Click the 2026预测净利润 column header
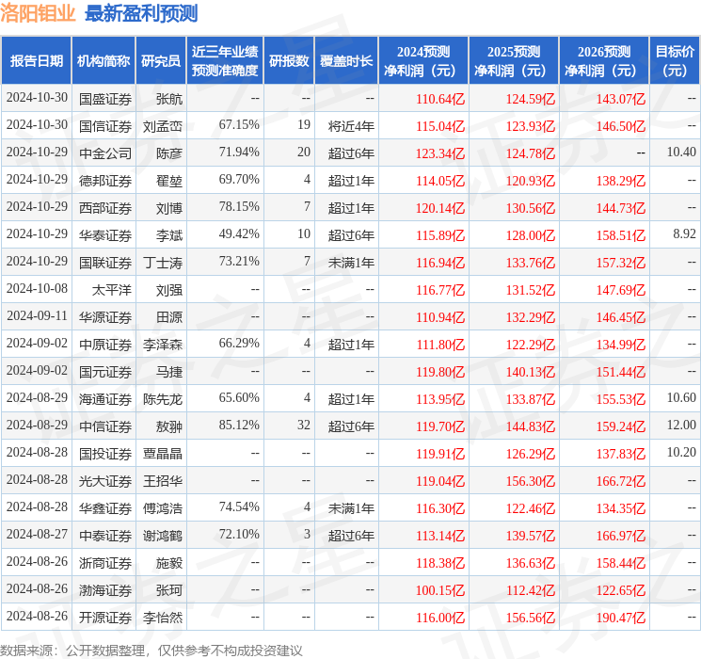 (604, 61)
